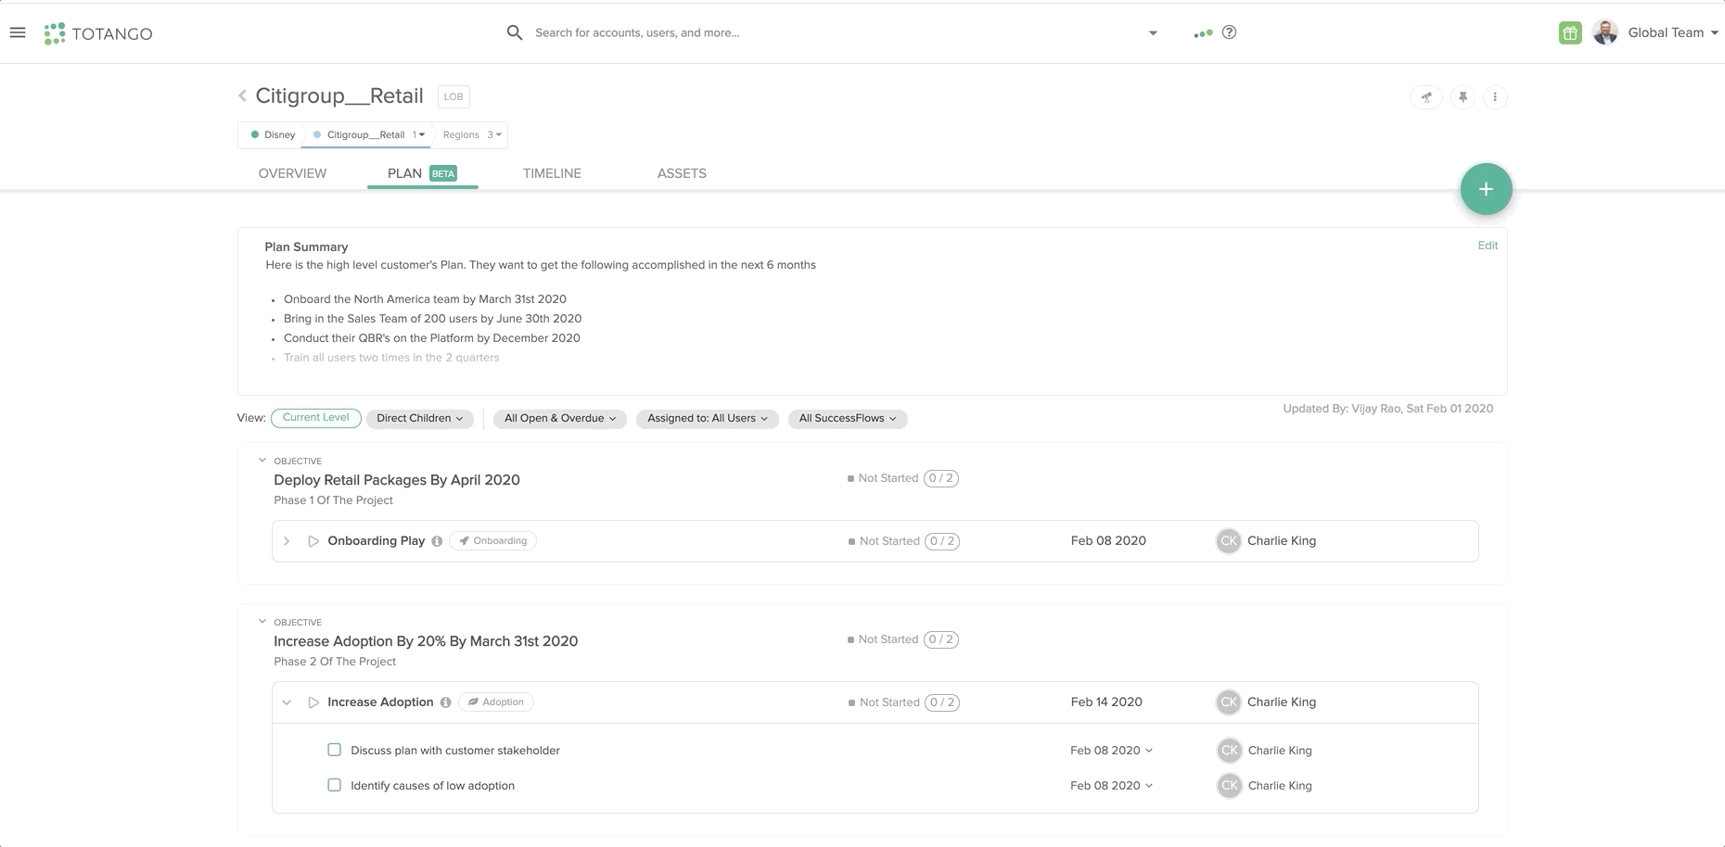Go back using the arrow beside Citigroup__Retail

pyautogui.click(x=243, y=95)
